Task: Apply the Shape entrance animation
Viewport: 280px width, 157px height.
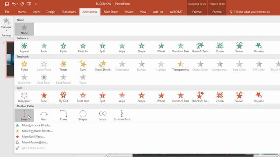Action: [142, 48]
